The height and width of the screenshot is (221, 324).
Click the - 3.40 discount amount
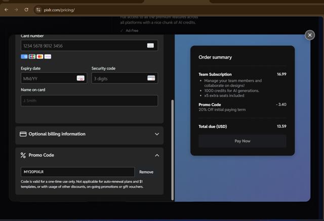[281, 104]
